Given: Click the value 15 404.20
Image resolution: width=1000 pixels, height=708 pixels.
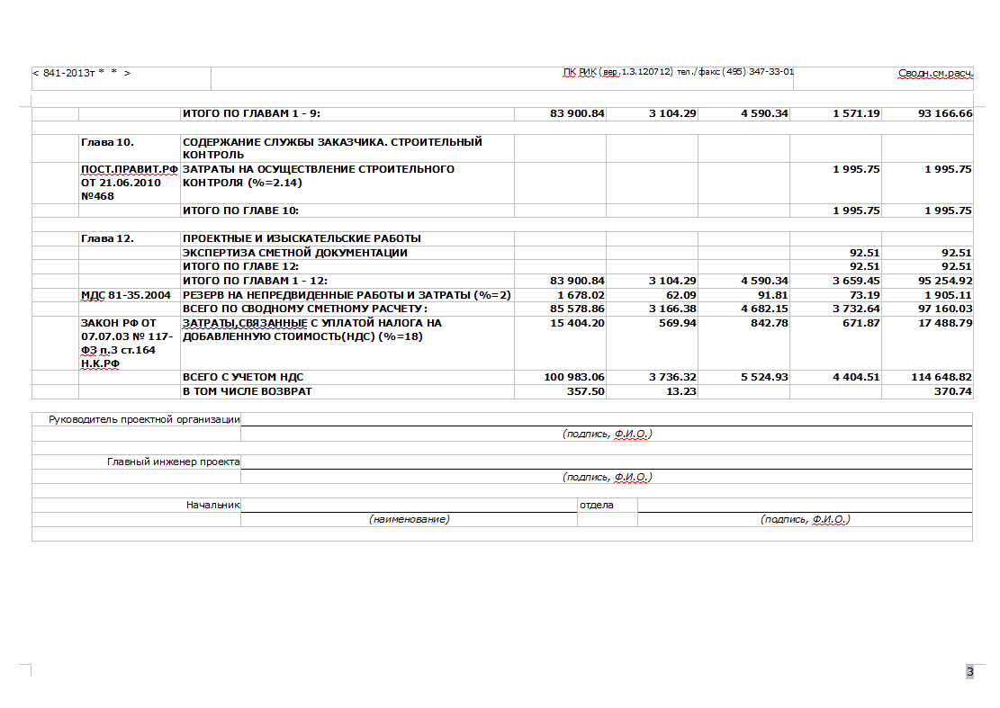Looking at the screenshot, I should [577, 323].
